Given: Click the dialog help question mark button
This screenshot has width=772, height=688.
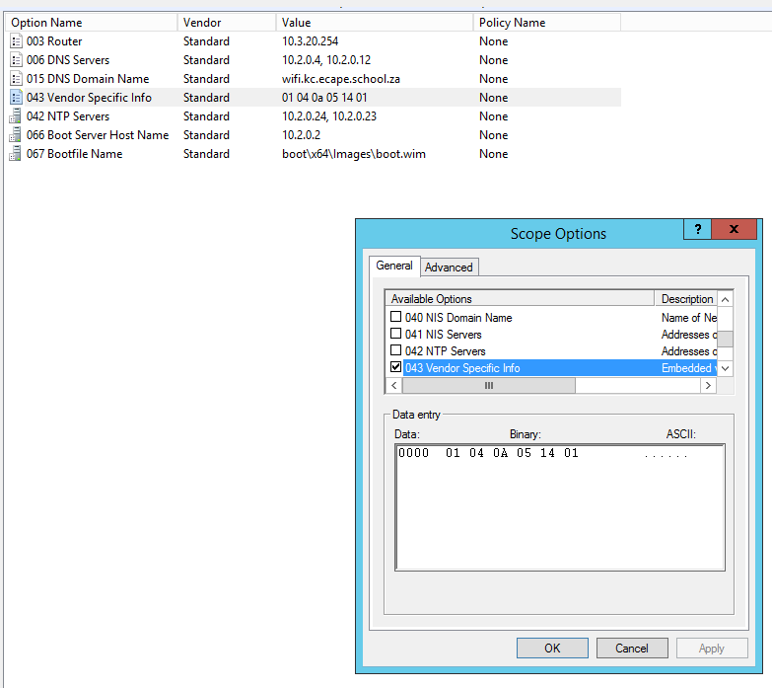Looking at the screenshot, I should coord(697,229).
